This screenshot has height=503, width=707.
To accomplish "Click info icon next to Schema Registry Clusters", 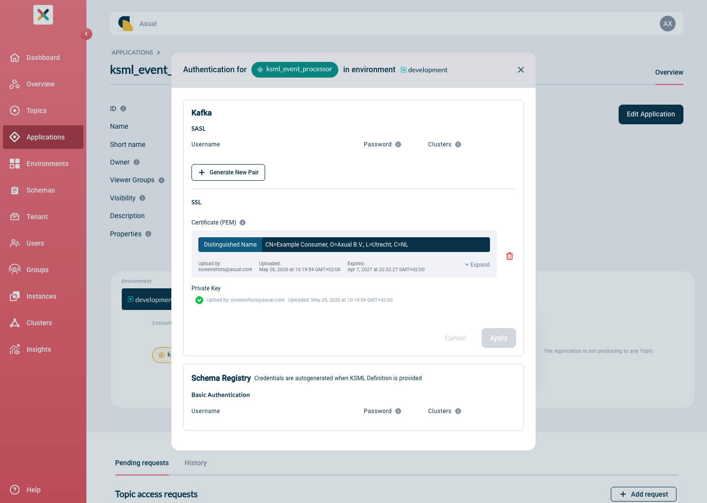I will click(x=458, y=411).
